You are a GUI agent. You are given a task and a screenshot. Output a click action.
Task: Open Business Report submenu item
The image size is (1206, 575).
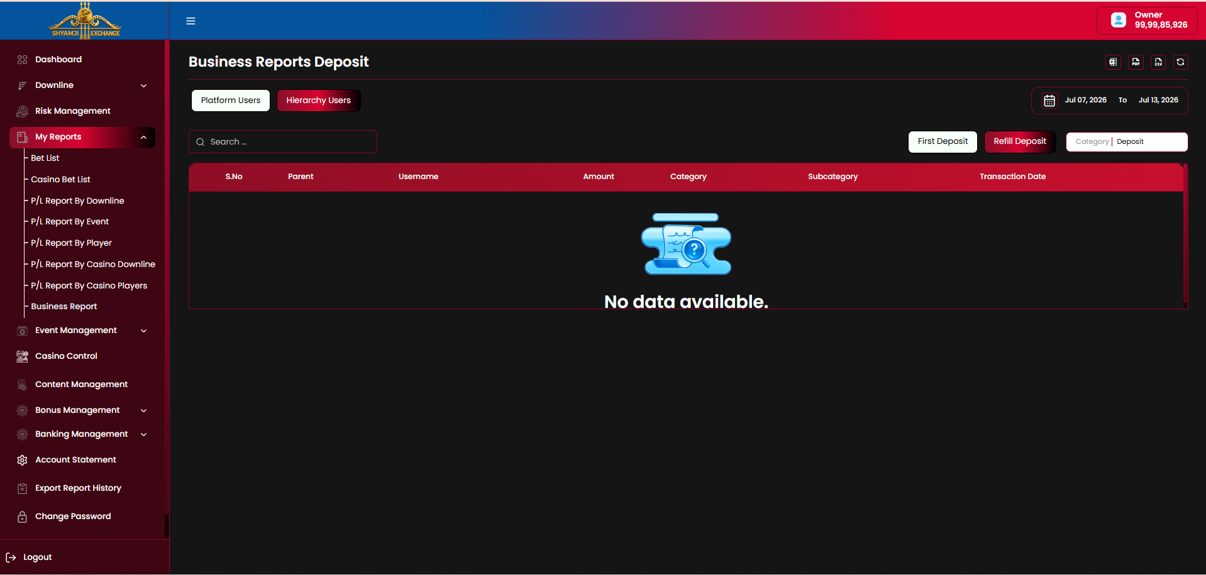(64, 307)
